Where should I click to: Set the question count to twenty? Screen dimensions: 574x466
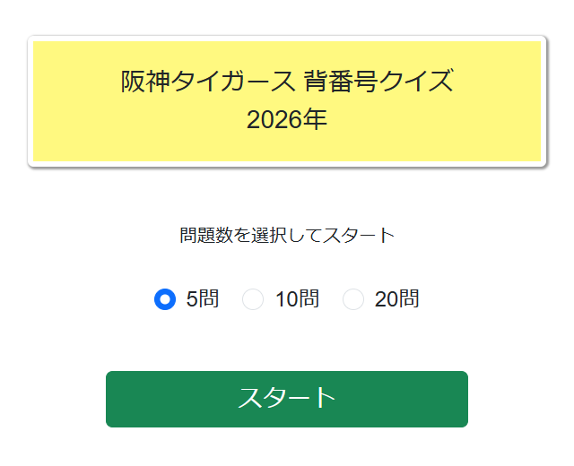(x=353, y=299)
